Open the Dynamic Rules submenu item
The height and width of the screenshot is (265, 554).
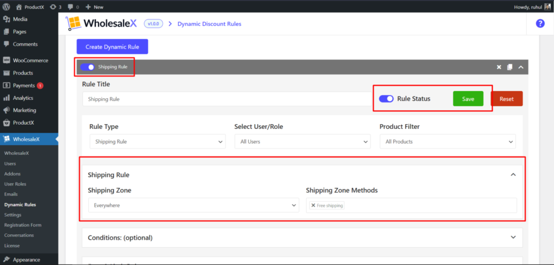[x=20, y=205]
